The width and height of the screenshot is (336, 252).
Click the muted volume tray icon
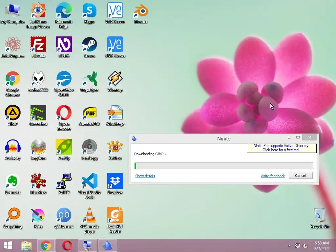pyautogui.click(x=305, y=246)
